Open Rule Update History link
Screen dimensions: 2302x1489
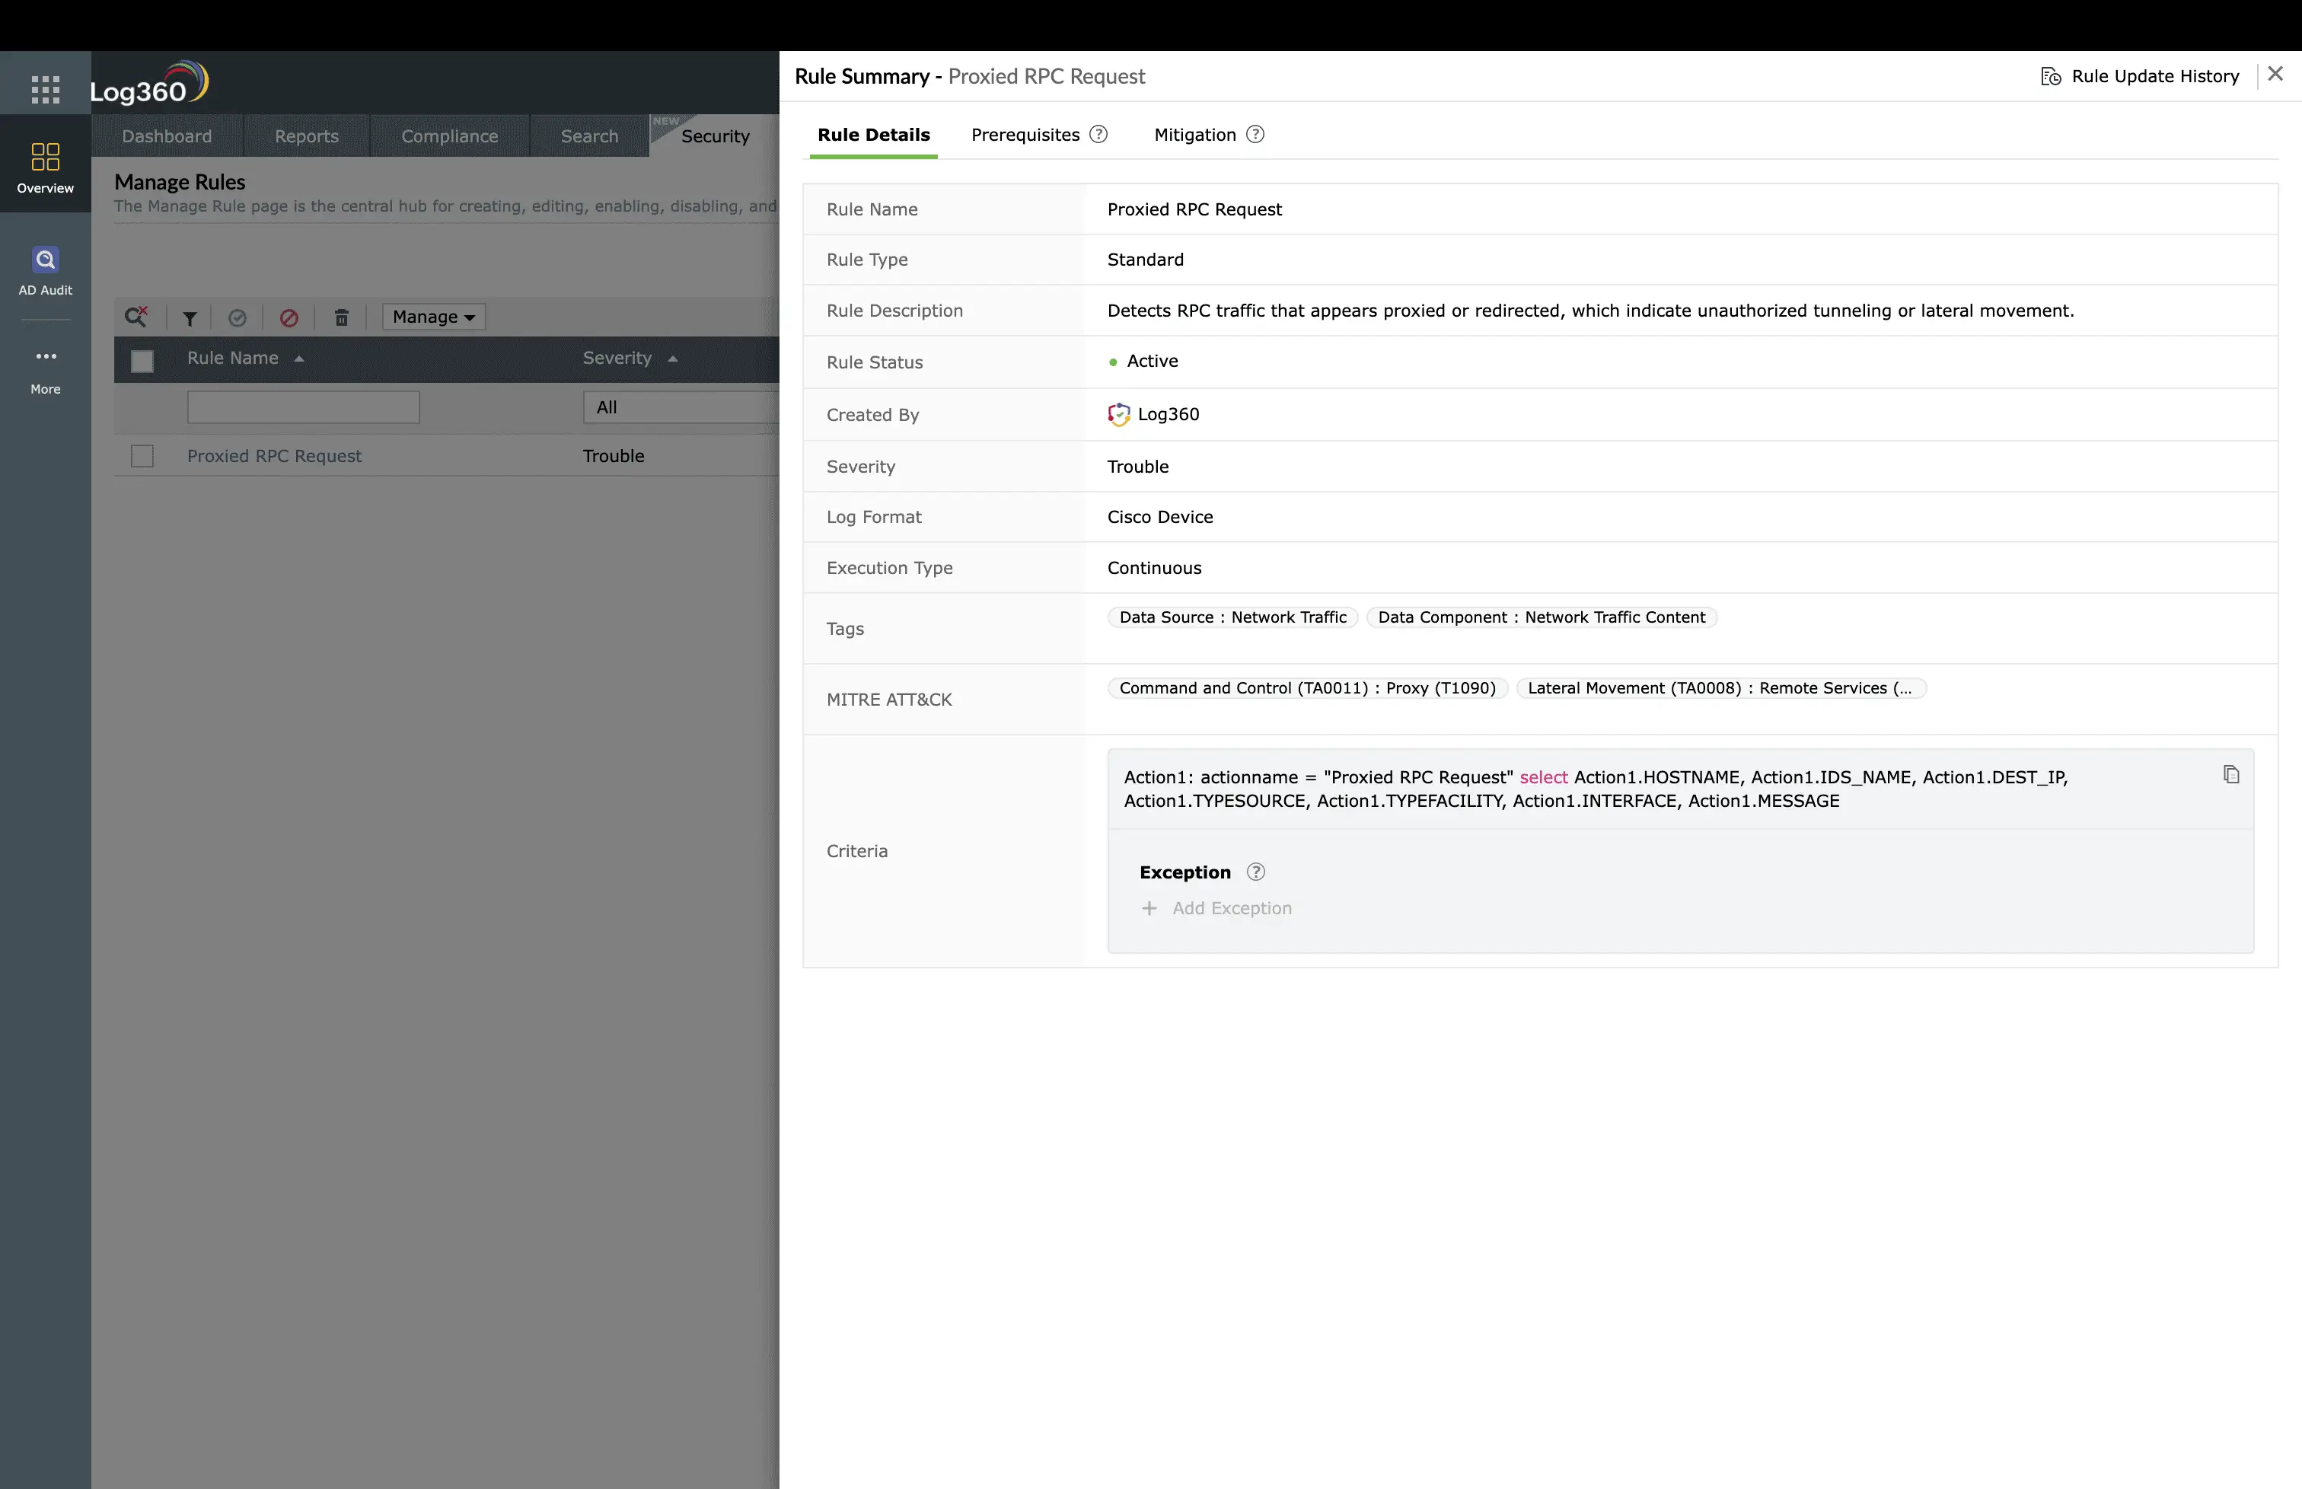pos(2155,76)
